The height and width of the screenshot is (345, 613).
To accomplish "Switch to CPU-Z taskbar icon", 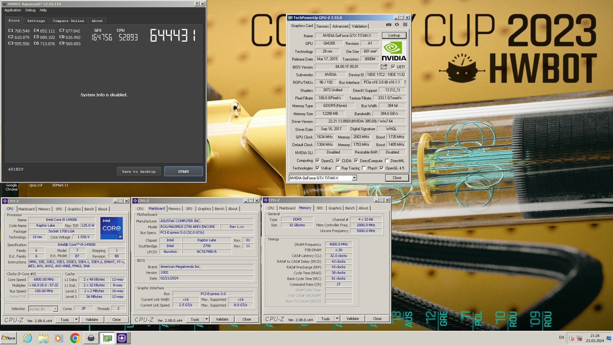I will point(122,338).
